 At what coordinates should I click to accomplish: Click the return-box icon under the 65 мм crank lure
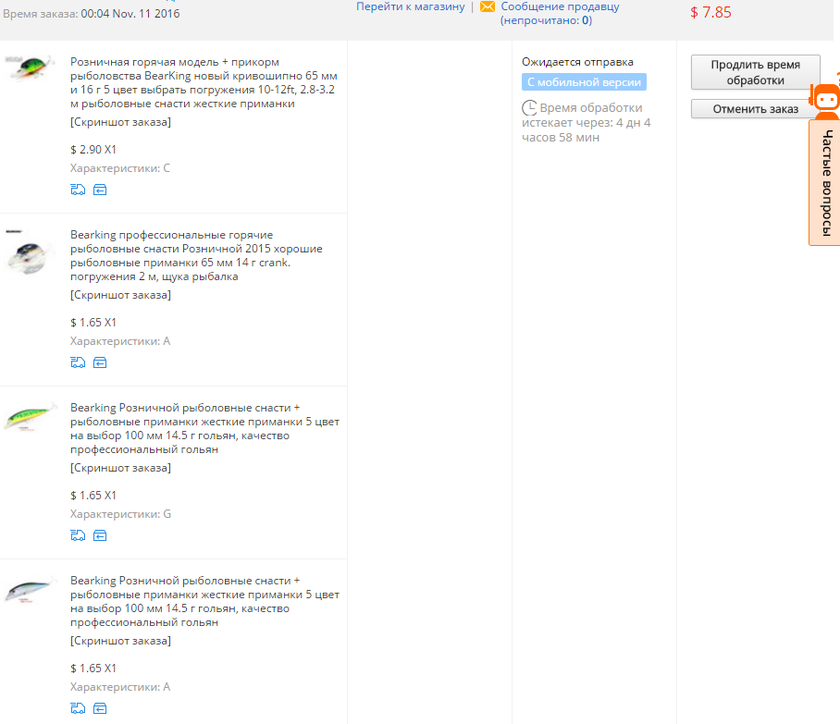coord(100,362)
